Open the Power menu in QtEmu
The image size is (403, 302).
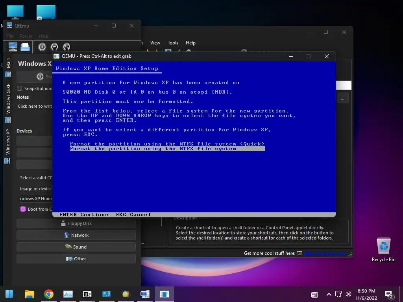[26, 36]
